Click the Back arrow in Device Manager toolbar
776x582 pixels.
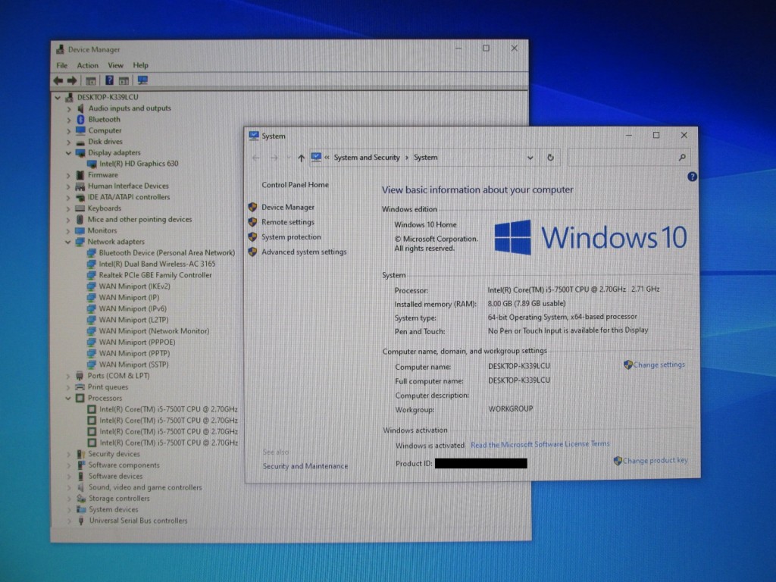(58, 80)
